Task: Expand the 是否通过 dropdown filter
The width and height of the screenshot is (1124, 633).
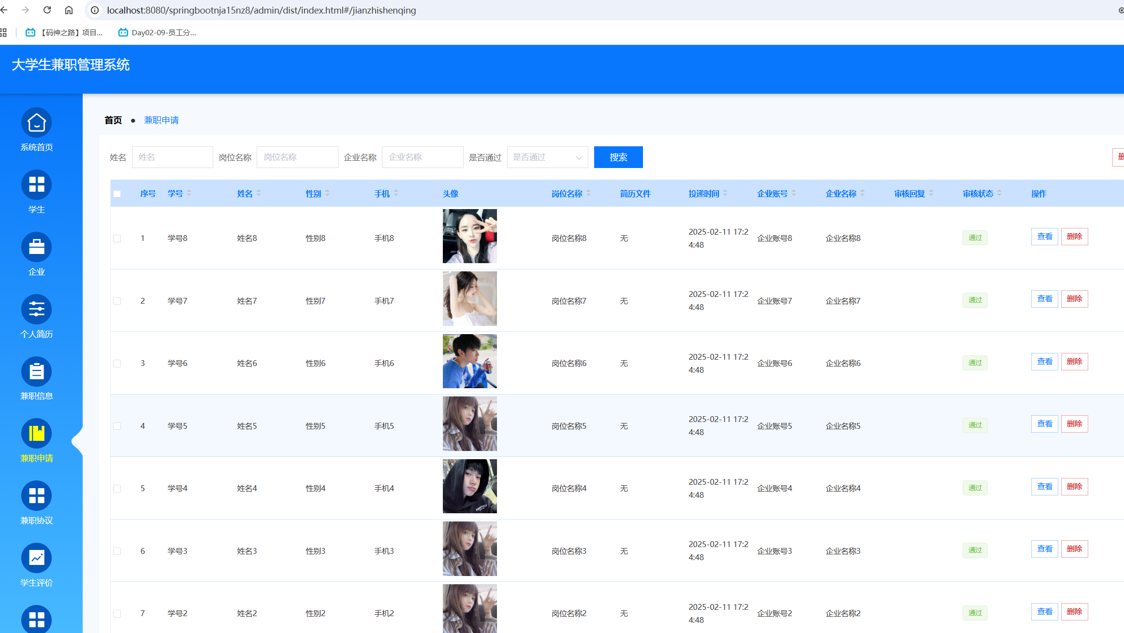Action: (x=547, y=157)
